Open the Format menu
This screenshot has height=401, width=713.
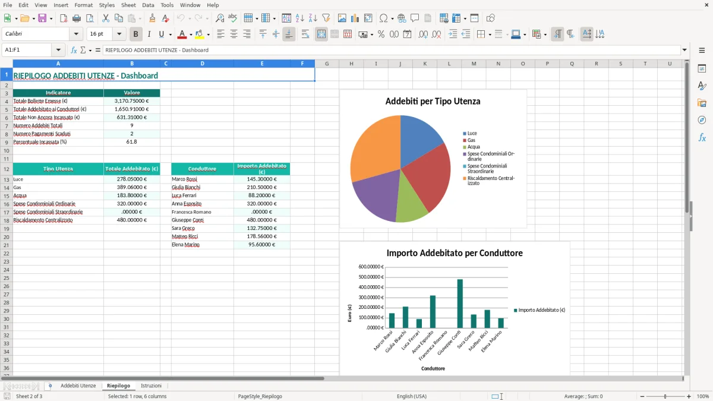(x=83, y=5)
